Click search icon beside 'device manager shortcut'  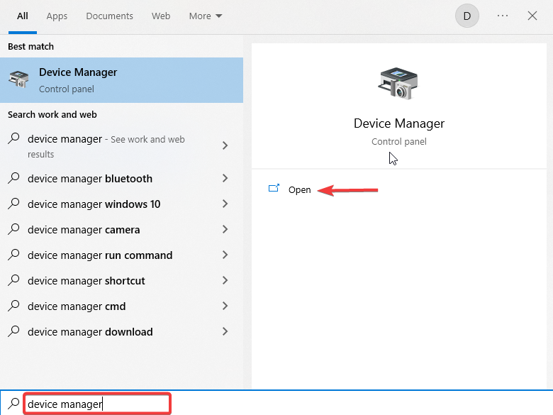(13, 280)
